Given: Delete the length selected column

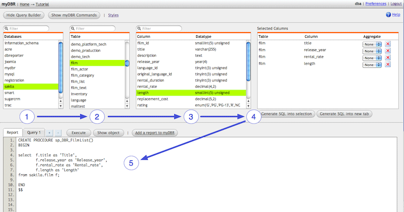Looking at the screenshot, I should coord(388,64).
